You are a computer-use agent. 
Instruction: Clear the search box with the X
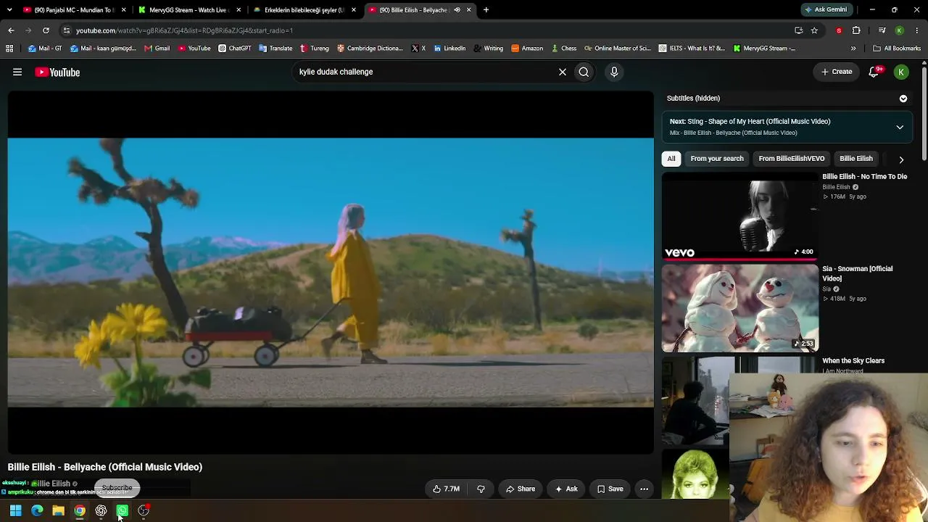pos(562,72)
